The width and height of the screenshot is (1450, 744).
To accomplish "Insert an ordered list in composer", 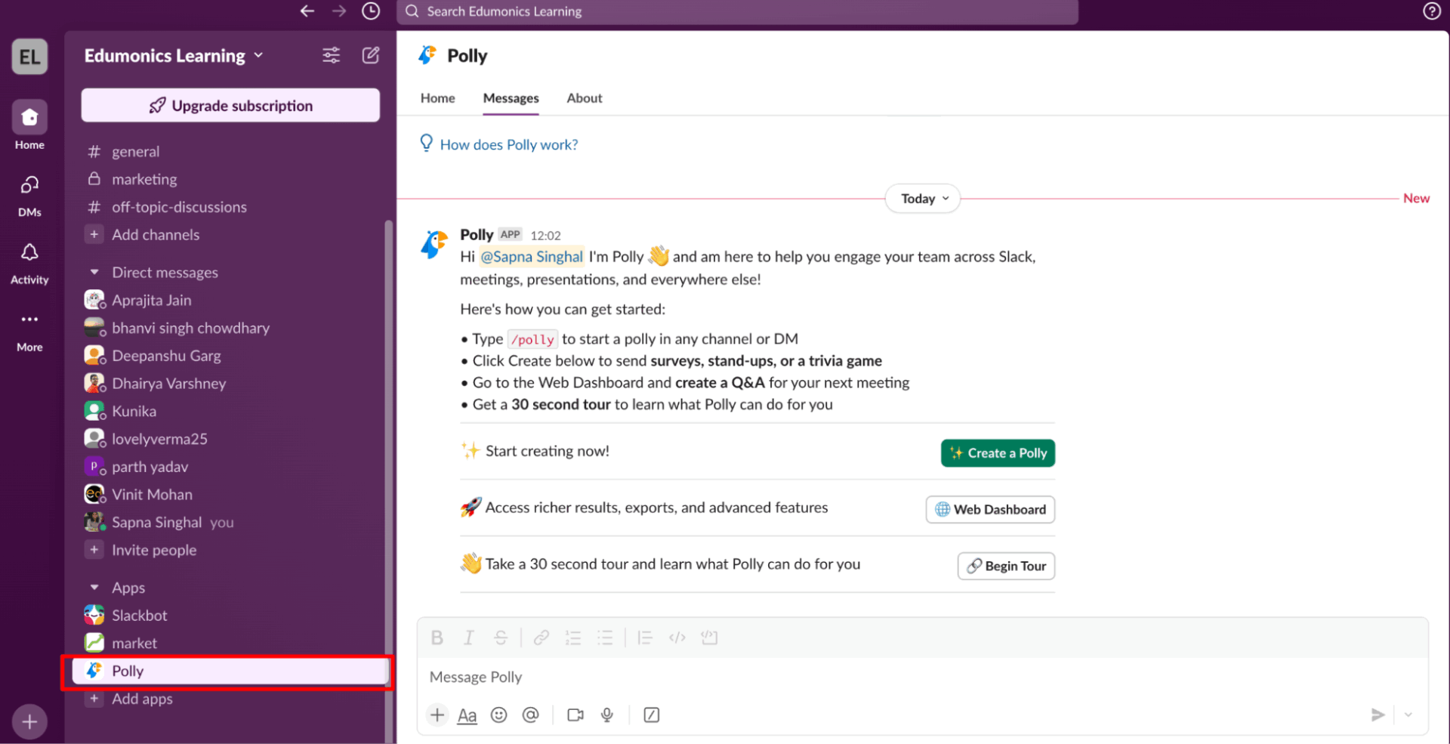I will (573, 637).
